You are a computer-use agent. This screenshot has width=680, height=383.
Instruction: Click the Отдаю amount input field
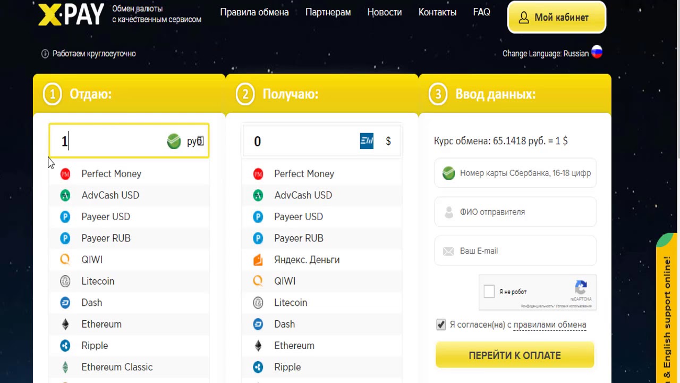click(x=129, y=141)
